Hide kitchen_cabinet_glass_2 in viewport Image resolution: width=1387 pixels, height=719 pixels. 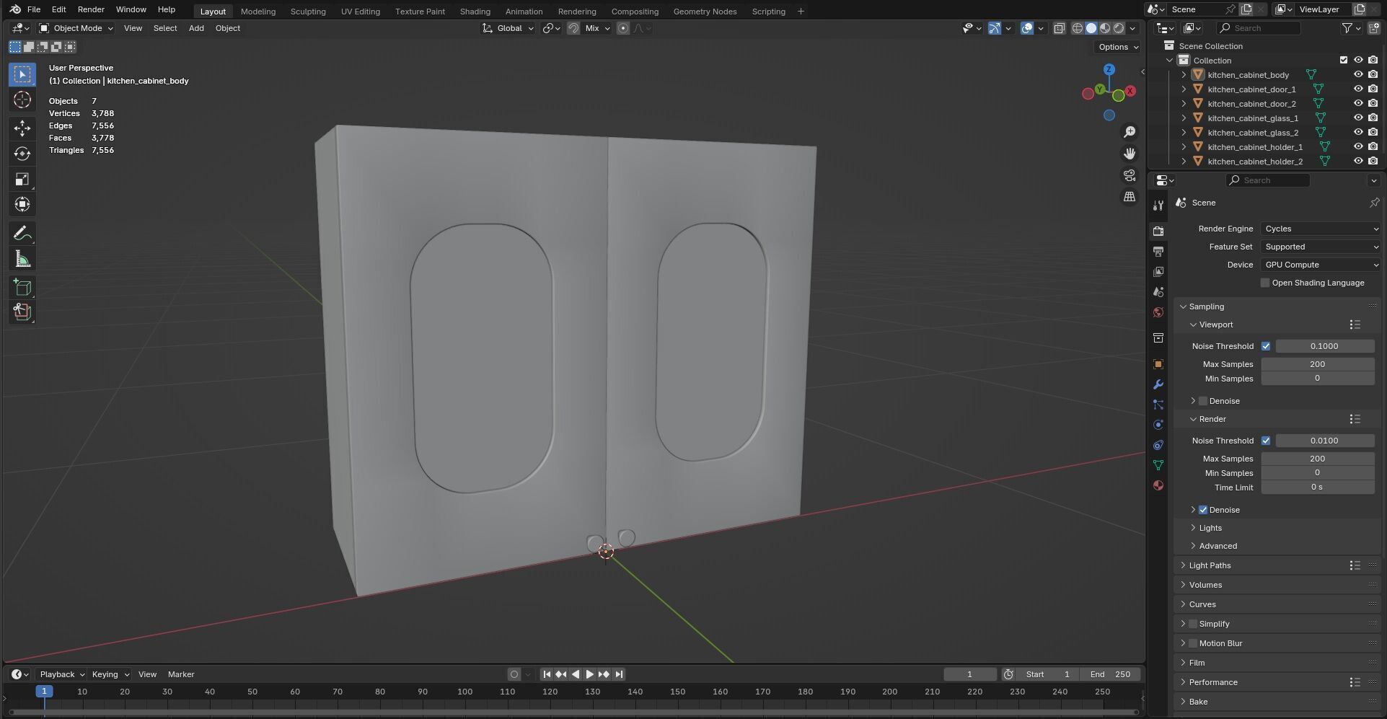1358,132
